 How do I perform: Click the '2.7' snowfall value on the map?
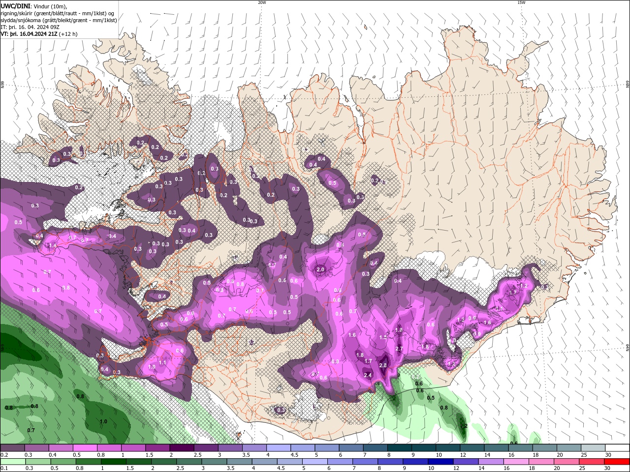click(x=399, y=349)
